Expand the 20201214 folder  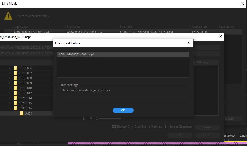click(9, 98)
